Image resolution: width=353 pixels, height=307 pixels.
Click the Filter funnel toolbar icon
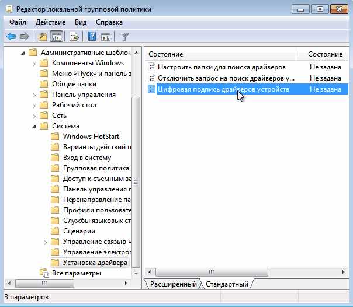(124, 36)
